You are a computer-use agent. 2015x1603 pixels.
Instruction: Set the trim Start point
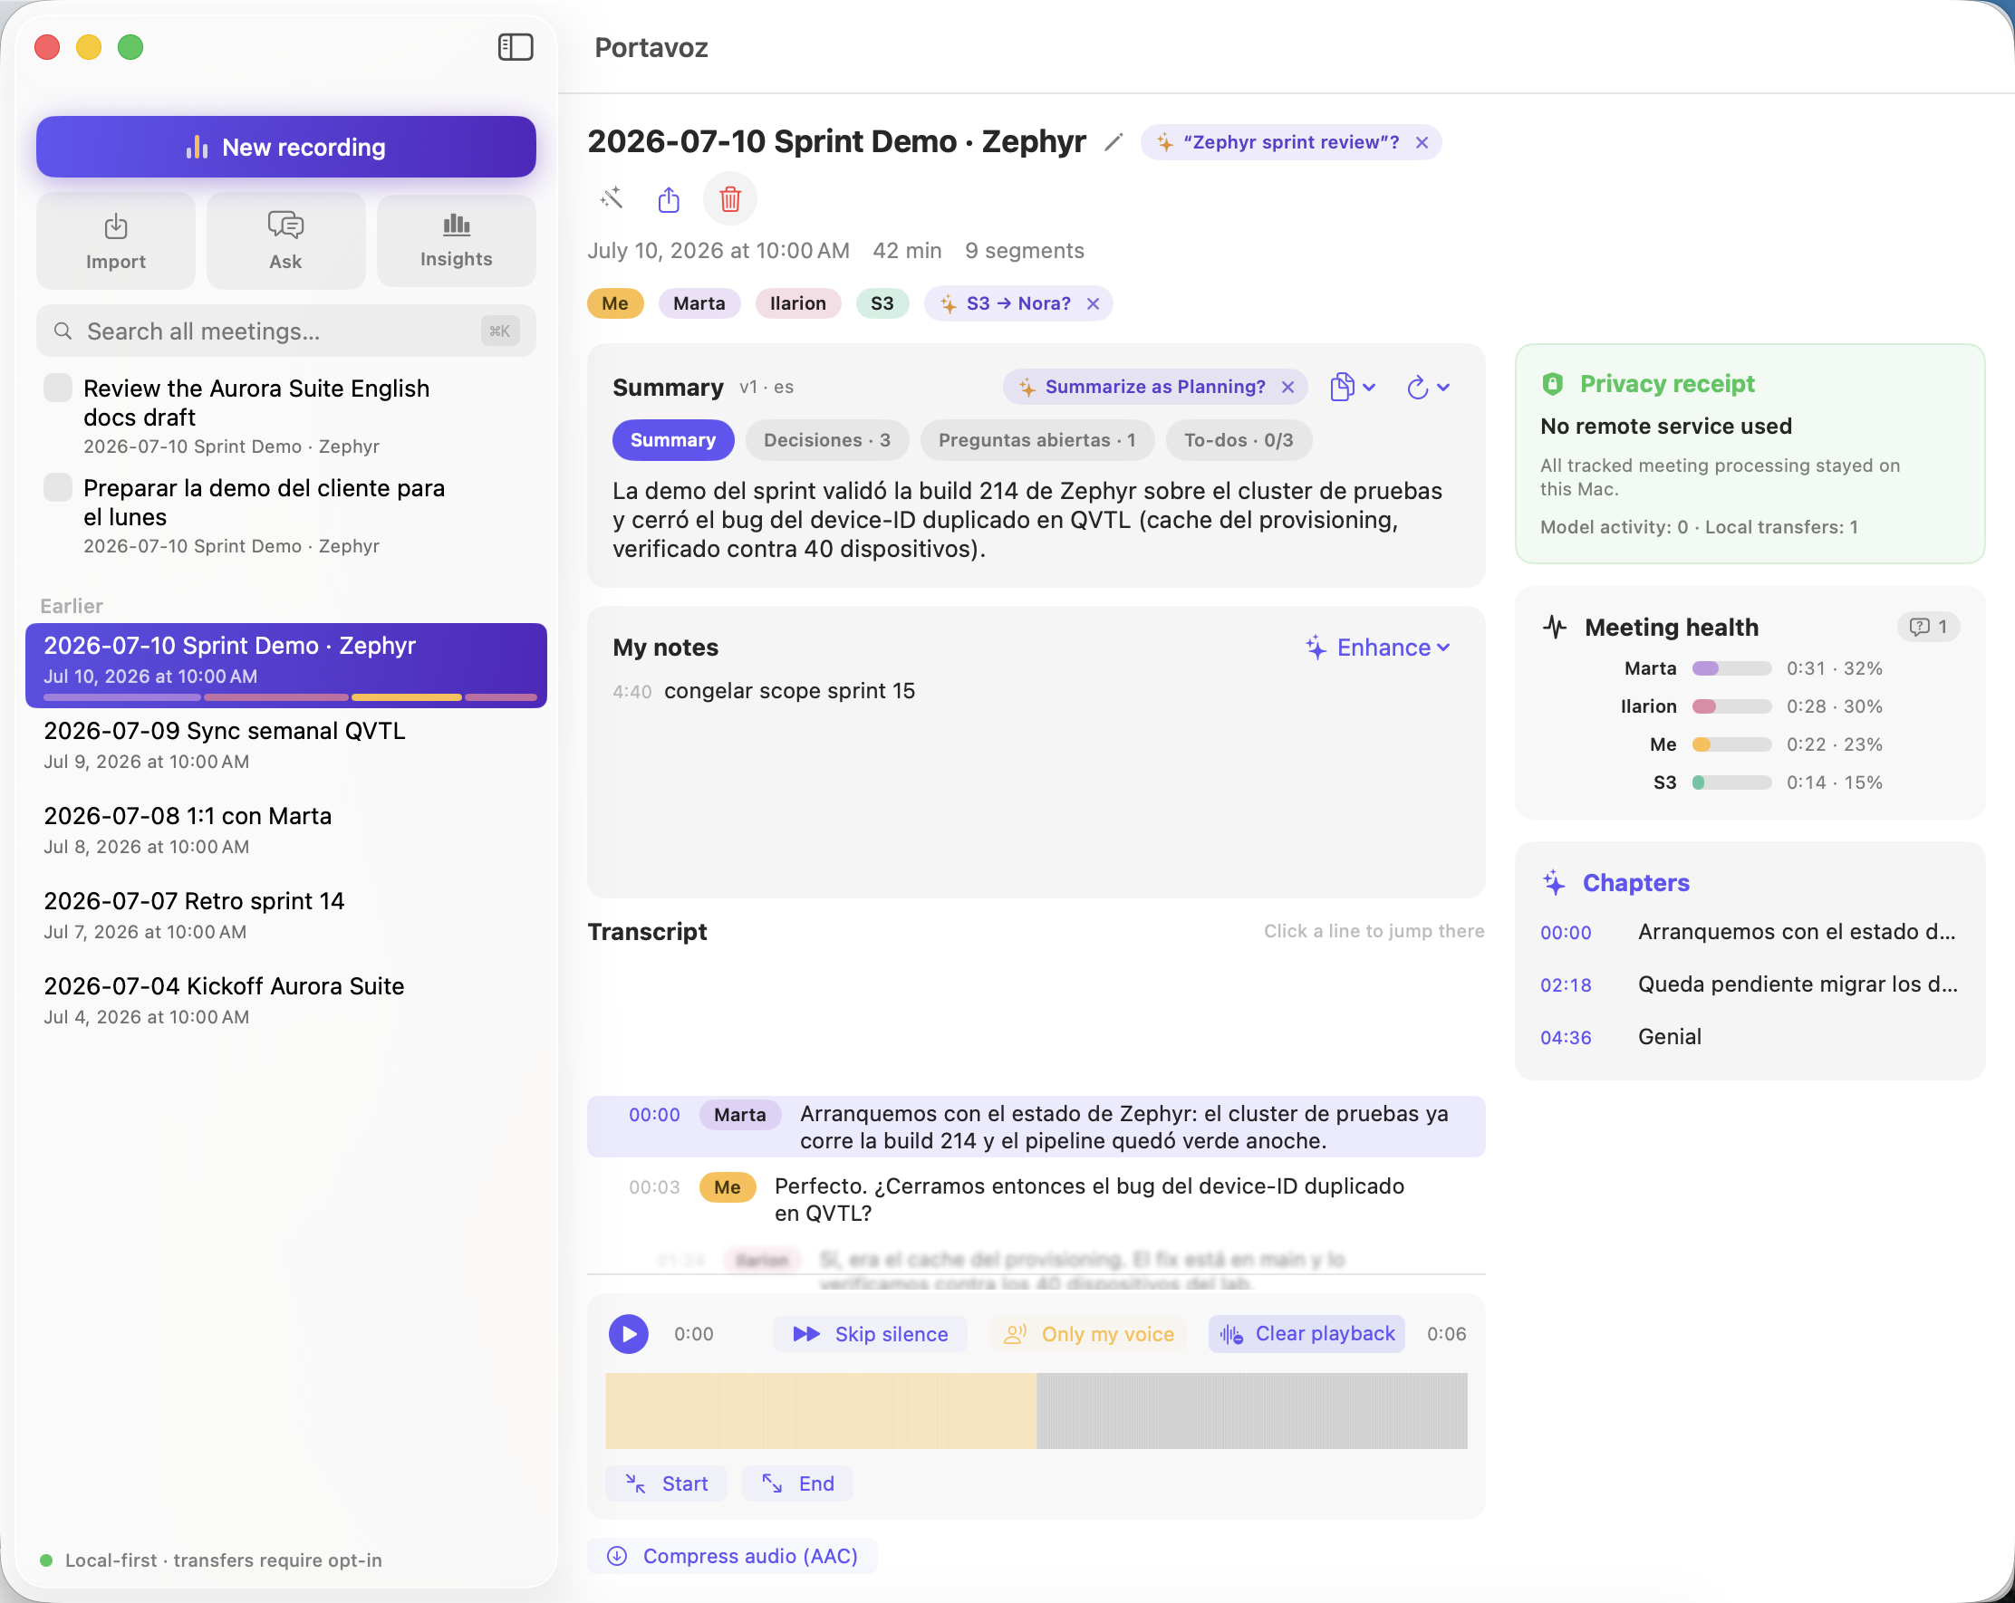coord(666,1483)
